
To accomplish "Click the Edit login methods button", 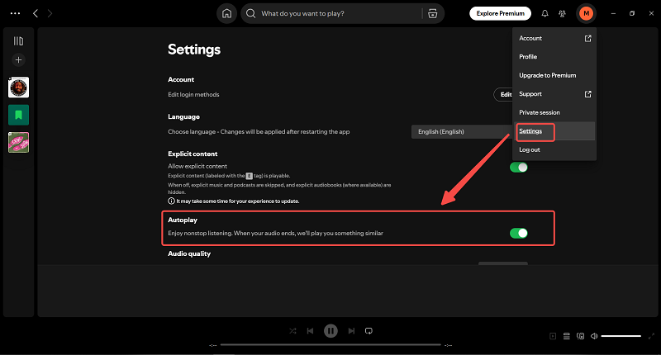I will 503,94.
